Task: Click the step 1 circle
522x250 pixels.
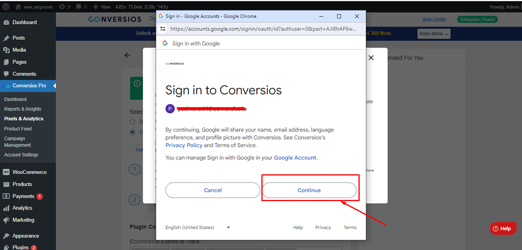Action: [x=134, y=169]
